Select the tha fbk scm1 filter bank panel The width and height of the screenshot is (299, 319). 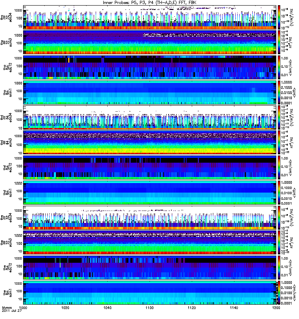pos(150,93)
